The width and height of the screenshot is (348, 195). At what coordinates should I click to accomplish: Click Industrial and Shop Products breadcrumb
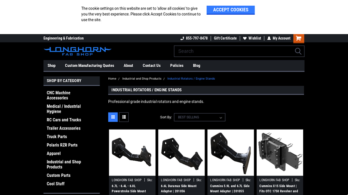[142, 79]
